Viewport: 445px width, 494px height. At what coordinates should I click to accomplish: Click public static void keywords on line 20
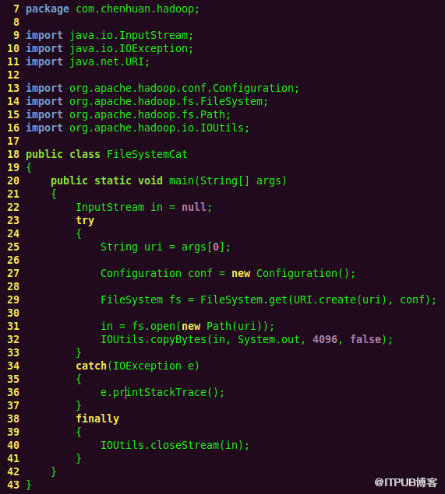tap(107, 180)
